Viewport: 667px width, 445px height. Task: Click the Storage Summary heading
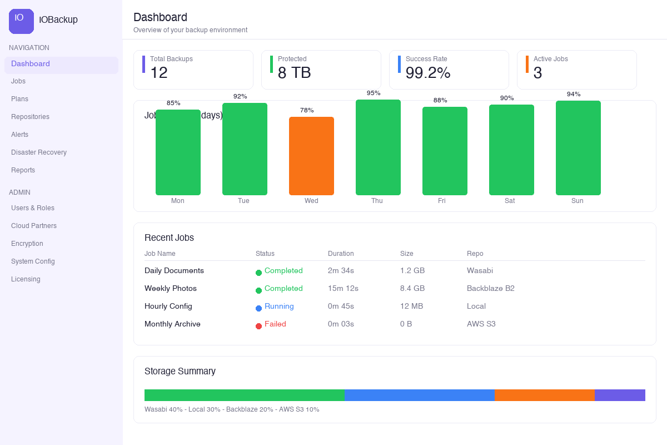[x=180, y=371]
